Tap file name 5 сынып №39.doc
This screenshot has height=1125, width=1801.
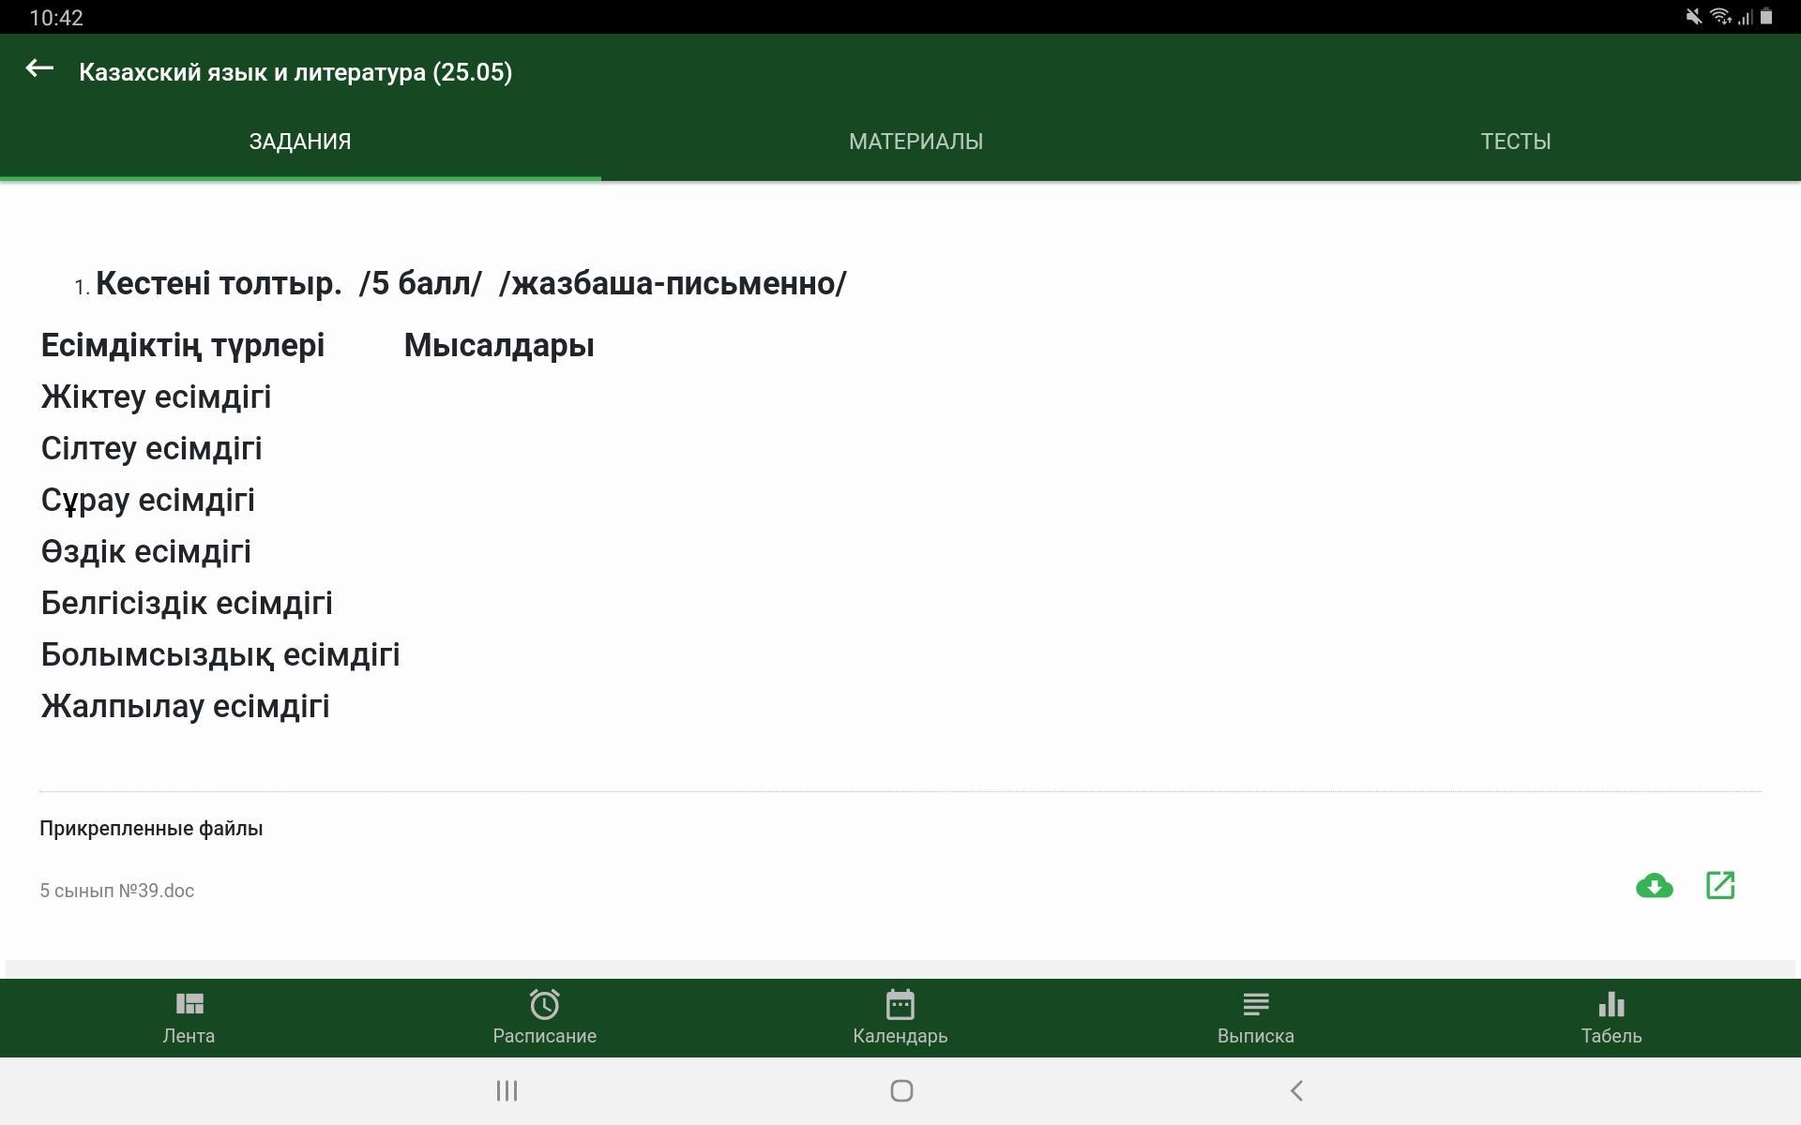117,891
